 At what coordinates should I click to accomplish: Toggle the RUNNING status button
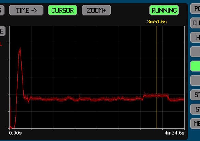pos(164,10)
